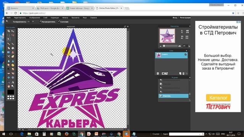The image size is (244, 137).
Task: Select the Red Eye Reduction tool
Action: pyautogui.click(x=9, y=73)
